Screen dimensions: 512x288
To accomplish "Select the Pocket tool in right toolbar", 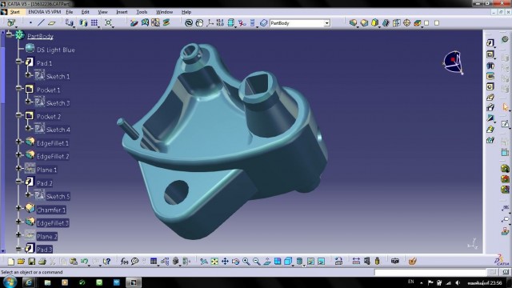I will pyautogui.click(x=490, y=54).
